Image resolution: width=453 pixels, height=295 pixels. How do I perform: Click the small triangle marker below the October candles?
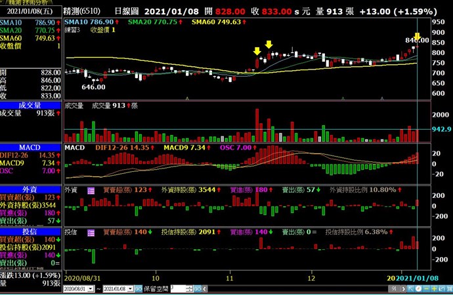188,98
